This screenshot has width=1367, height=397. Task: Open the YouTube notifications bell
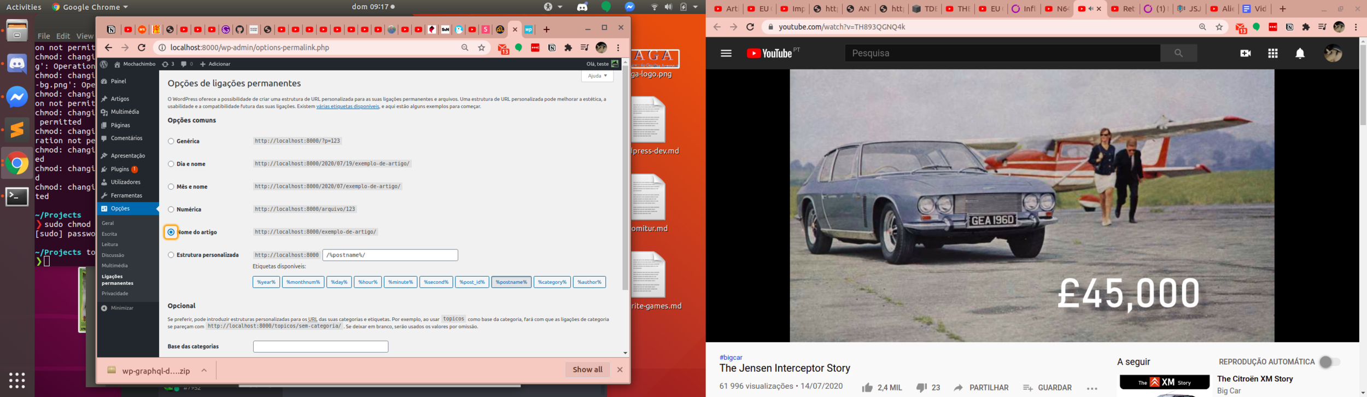(1300, 53)
